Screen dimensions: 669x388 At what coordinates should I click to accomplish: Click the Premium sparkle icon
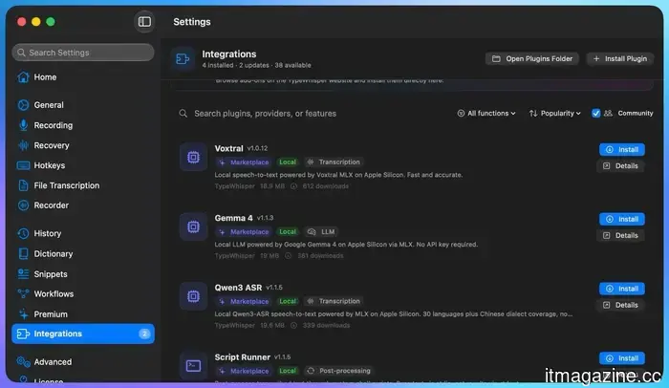[24, 313]
